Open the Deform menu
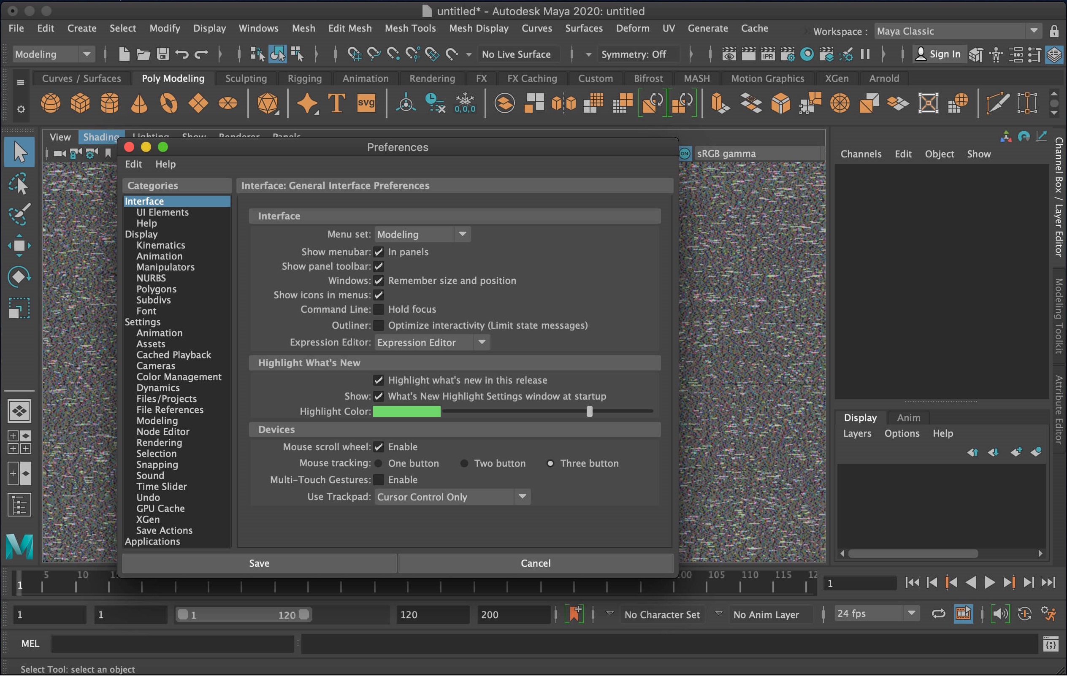Screen dimensions: 1067x676 [x=632, y=28]
